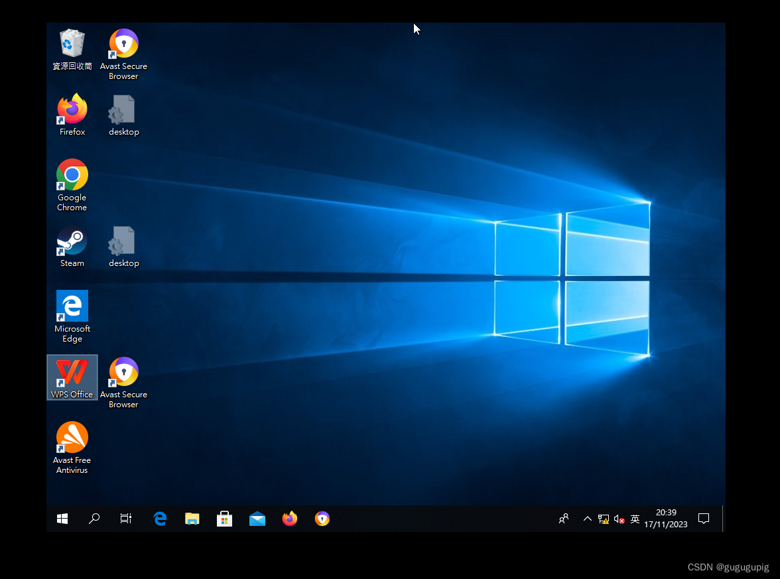Open taskbar Search magnifier
Image resolution: width=780 pixels, height=579 pixels.
pos(94,519)
